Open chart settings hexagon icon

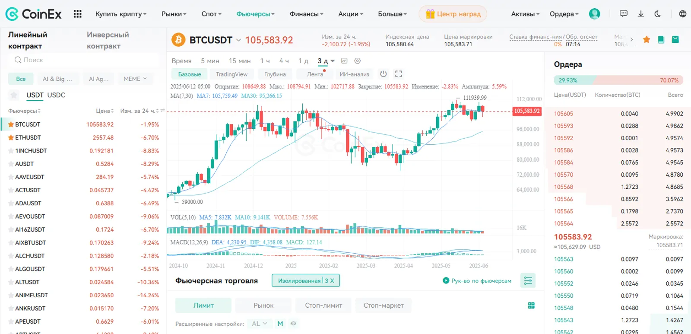(x=357, y=61)
